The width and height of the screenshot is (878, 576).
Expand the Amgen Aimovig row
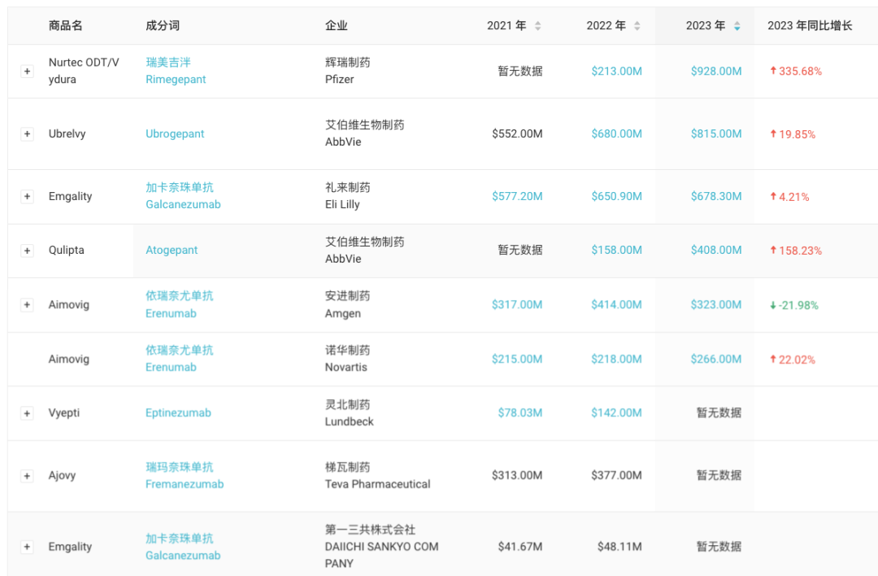(x=27, y=305)
